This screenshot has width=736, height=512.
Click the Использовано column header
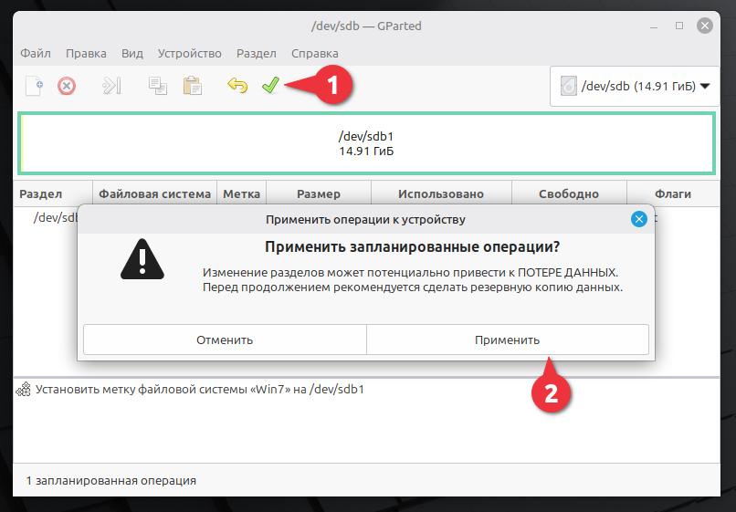pos(441,193)
